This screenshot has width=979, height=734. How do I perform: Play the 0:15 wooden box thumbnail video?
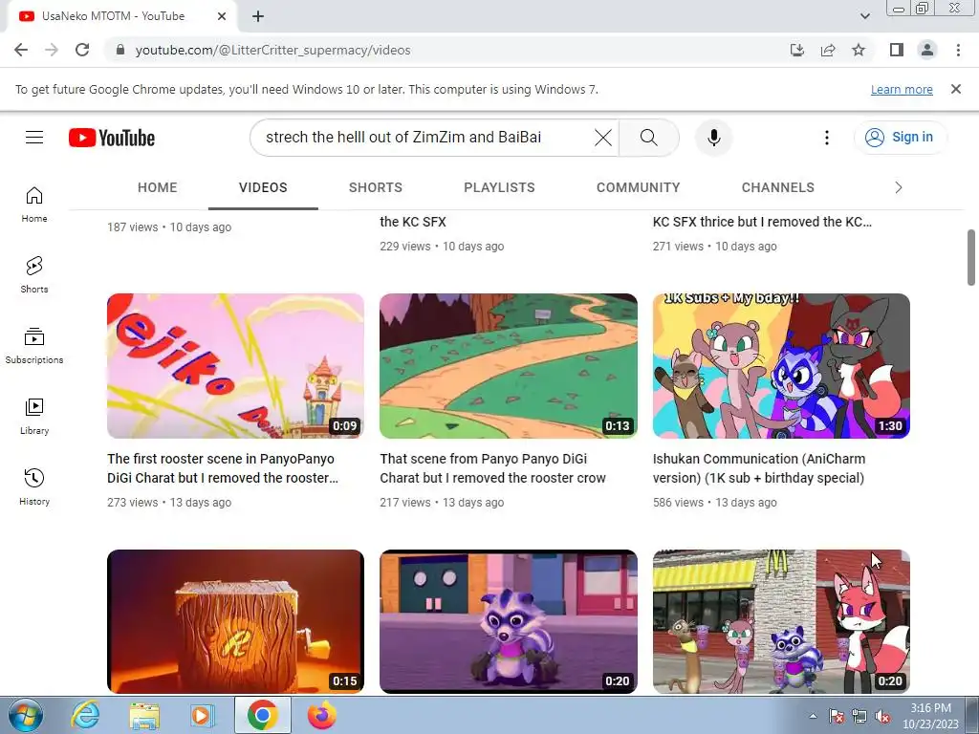click(x=235, y=621)
